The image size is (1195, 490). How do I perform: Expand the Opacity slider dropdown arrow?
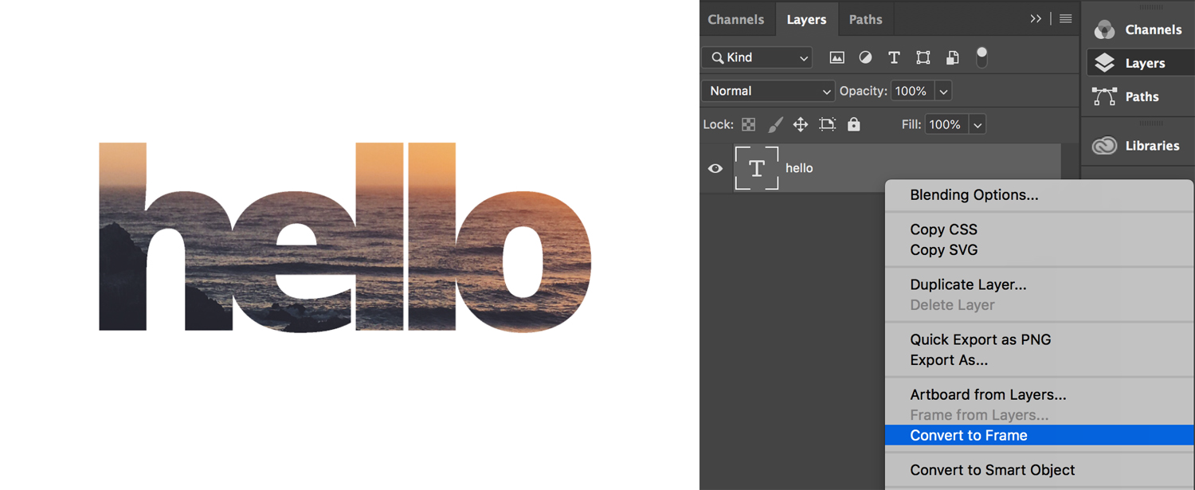pos(943,92)
